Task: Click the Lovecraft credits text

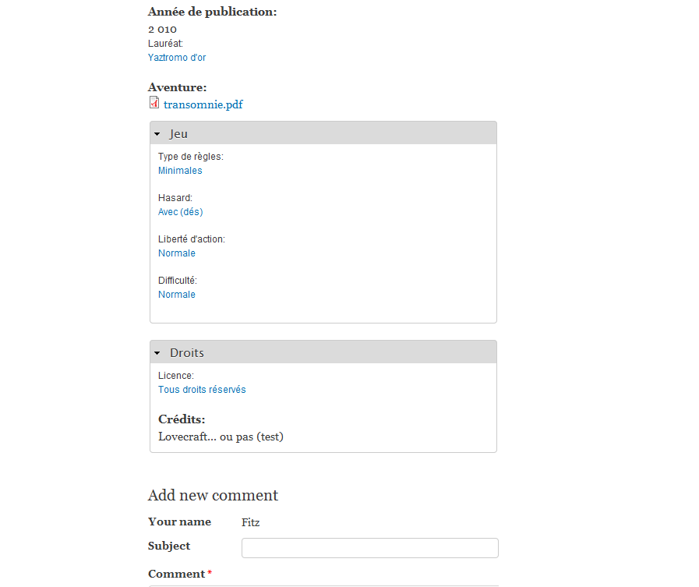Action: click(221, 437)
